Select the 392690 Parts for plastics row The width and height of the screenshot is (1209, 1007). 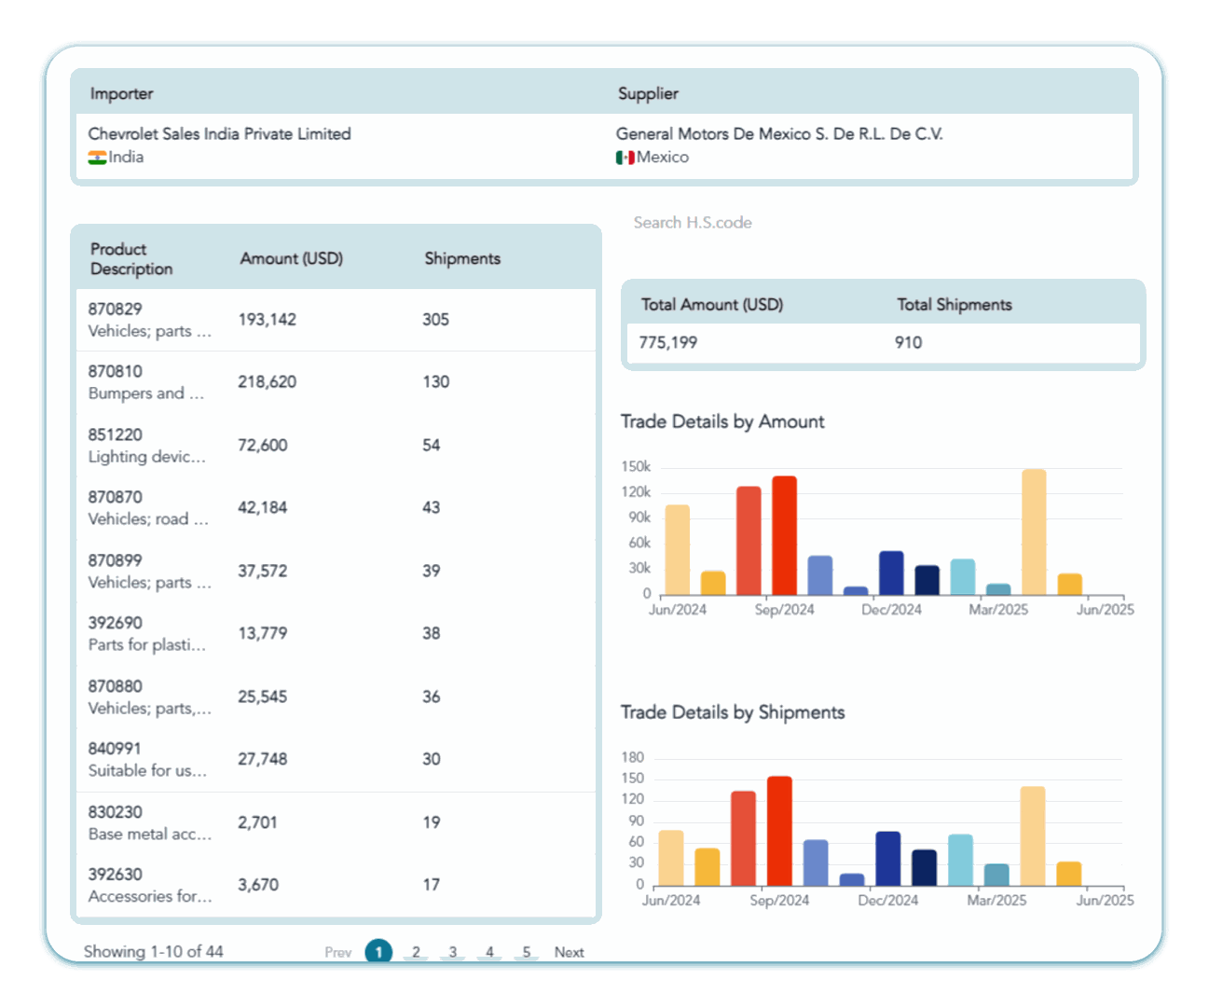click(x=336, y=634)
